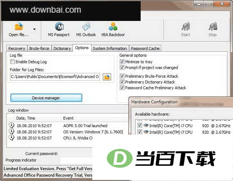This screenshot has height=181, width=233.
Task: Click the Advanced Office Password Recovery Trial status text
Action: click(x=48, y=175)
